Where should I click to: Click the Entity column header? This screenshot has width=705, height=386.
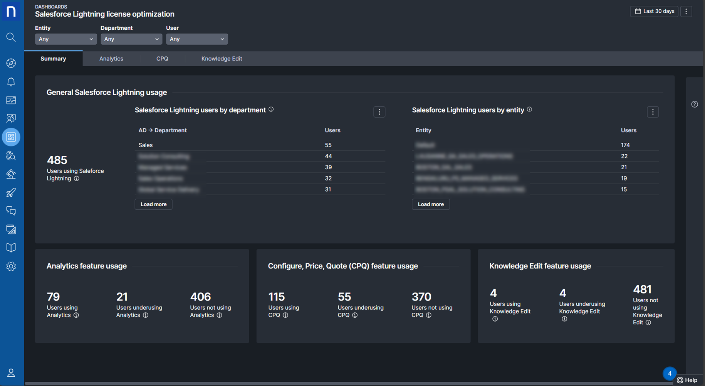423,130
